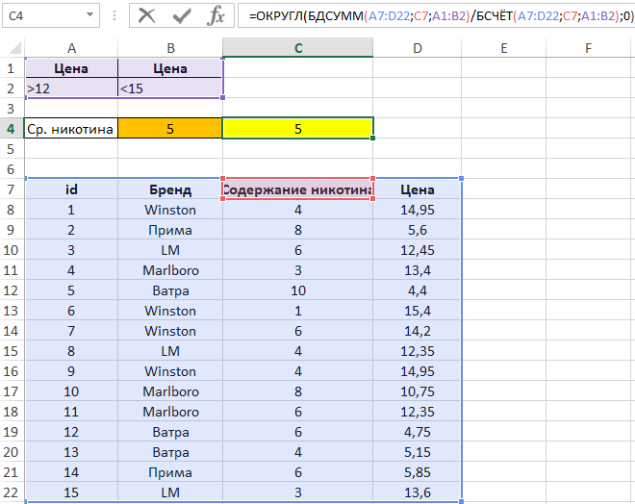Click the price cell with 15,4
635x504 pixels.
(418, 311)
